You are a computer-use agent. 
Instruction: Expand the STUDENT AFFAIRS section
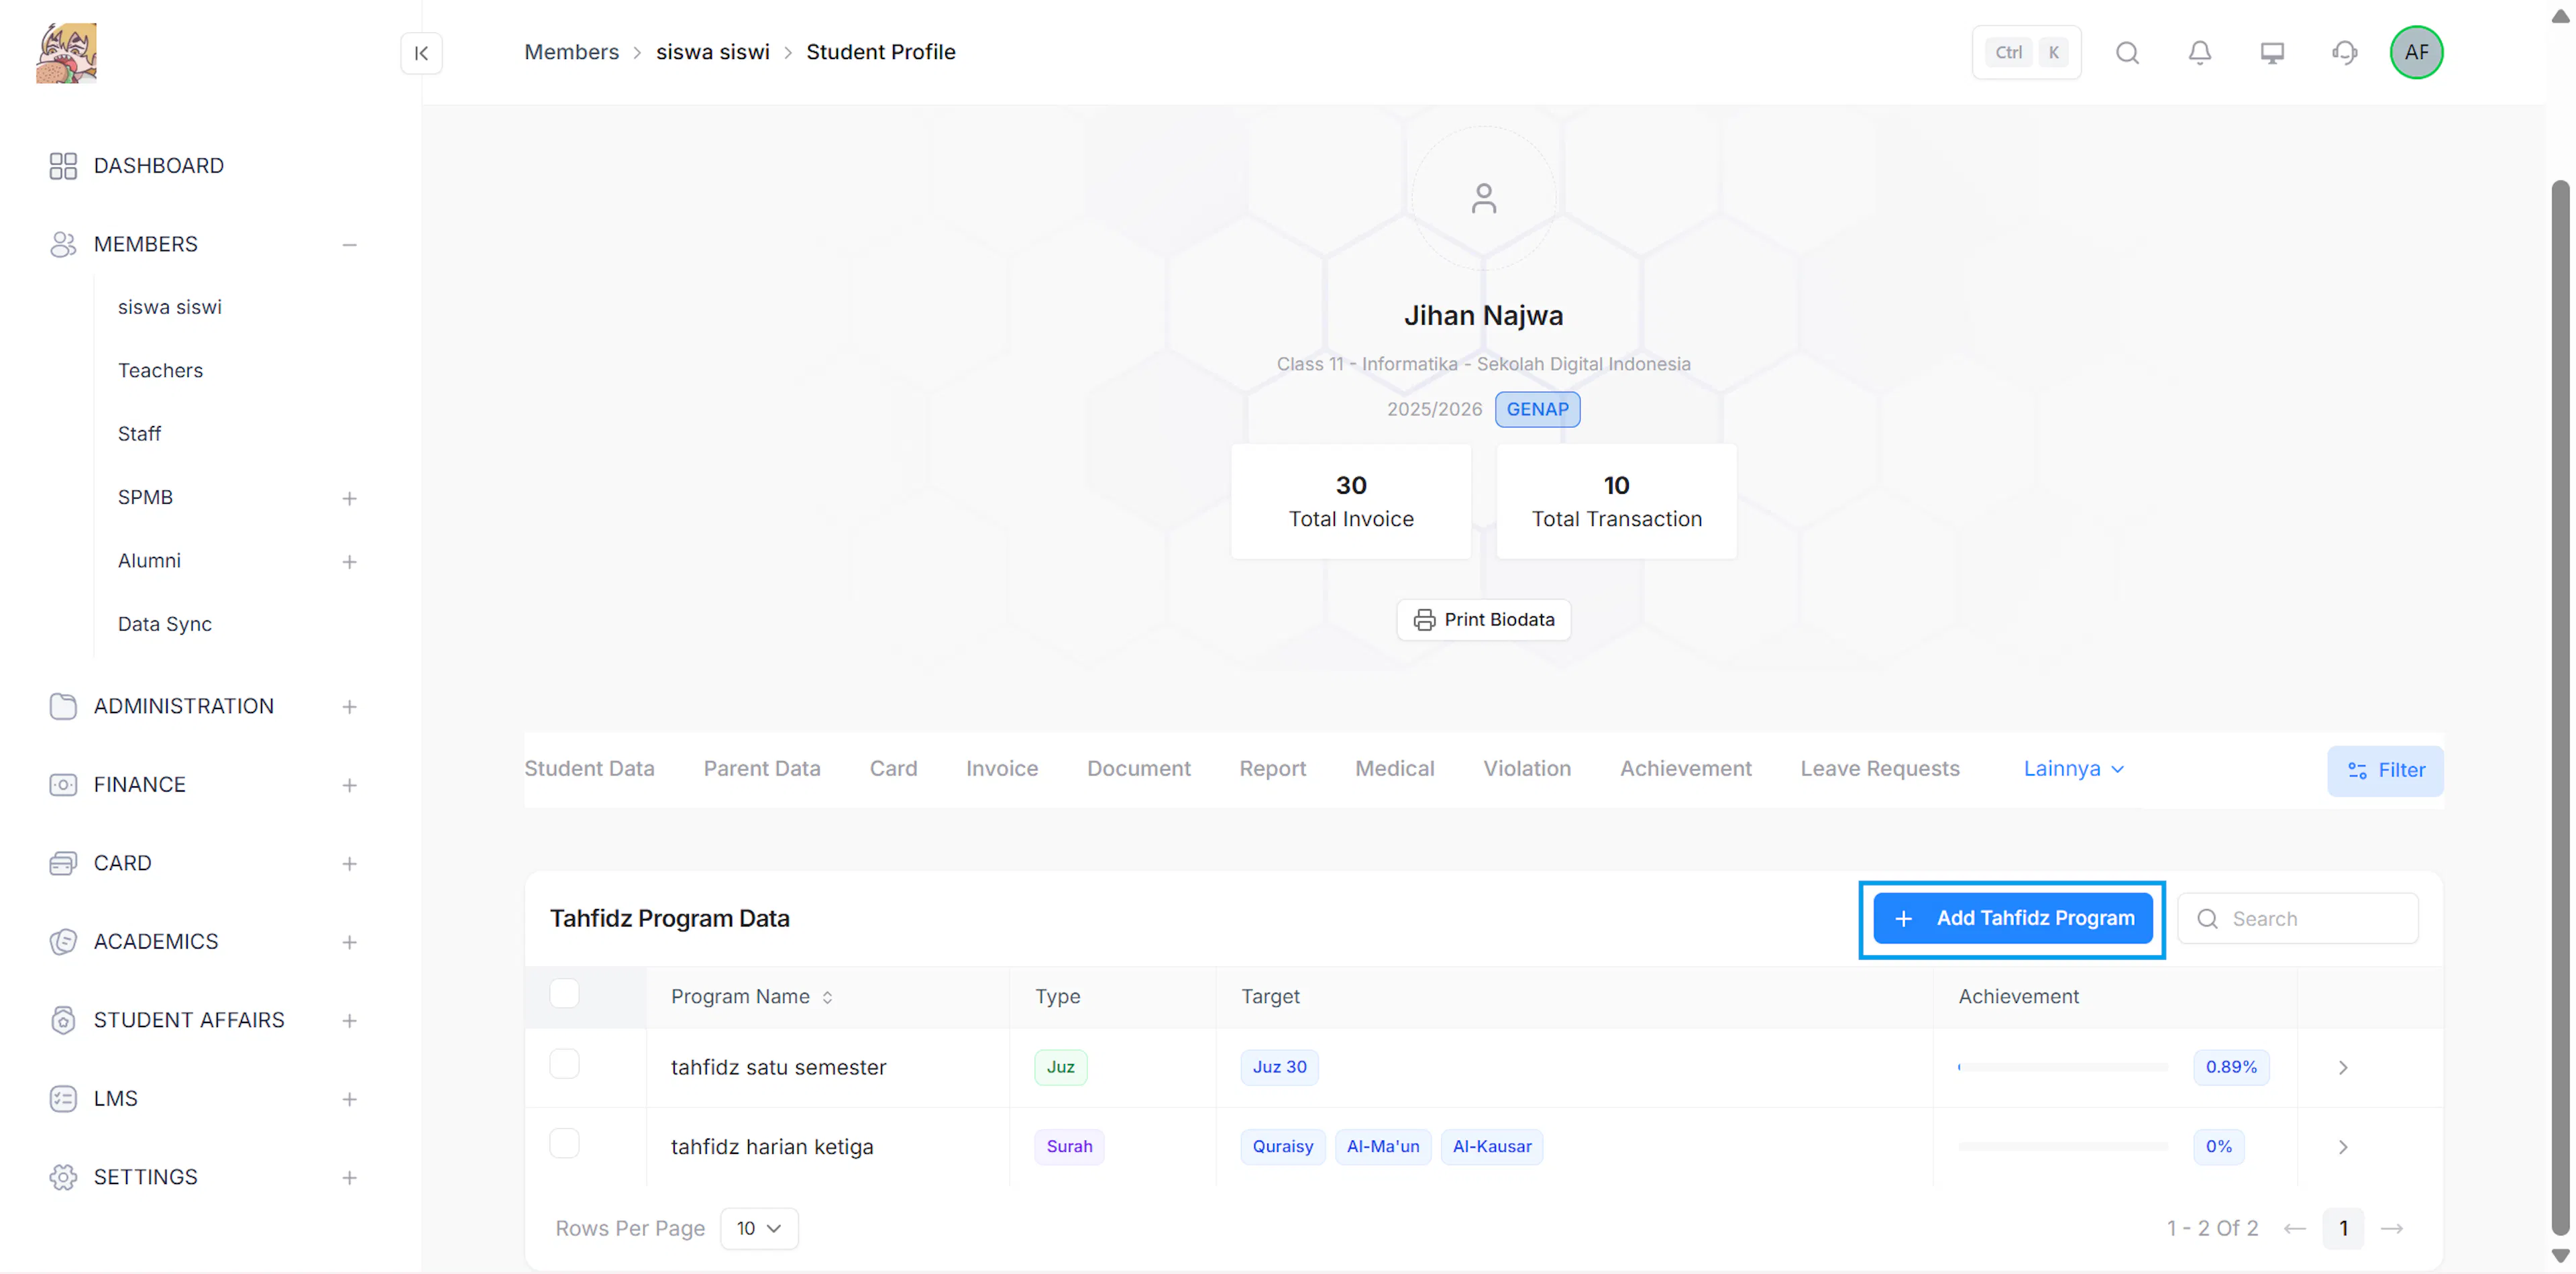(349, 1022)
